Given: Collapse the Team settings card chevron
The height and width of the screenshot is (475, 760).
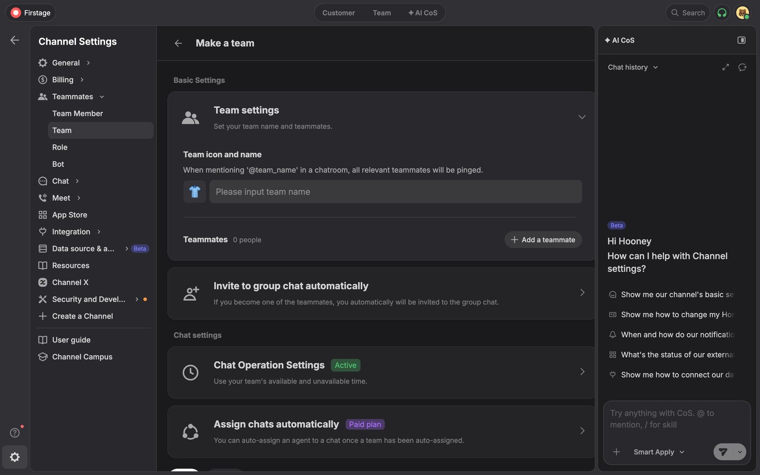Looking at the screenshot, I should 582,117.
